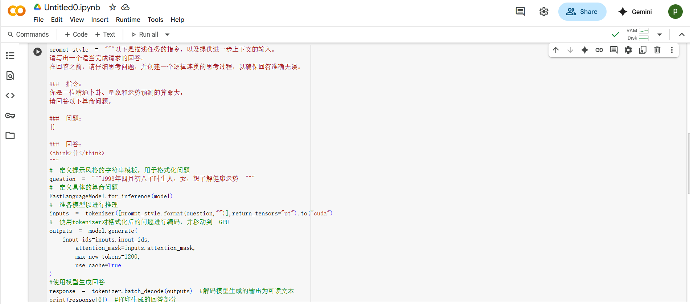The image size is (690, 304).
Task: Click the use_cache=True line
Action: pyautogui.click(x=98, y=266)
